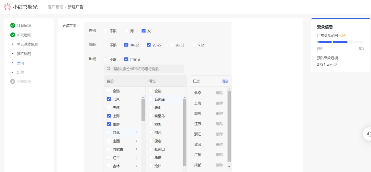Check the 不限 gender checkbox

coord(106,31)
